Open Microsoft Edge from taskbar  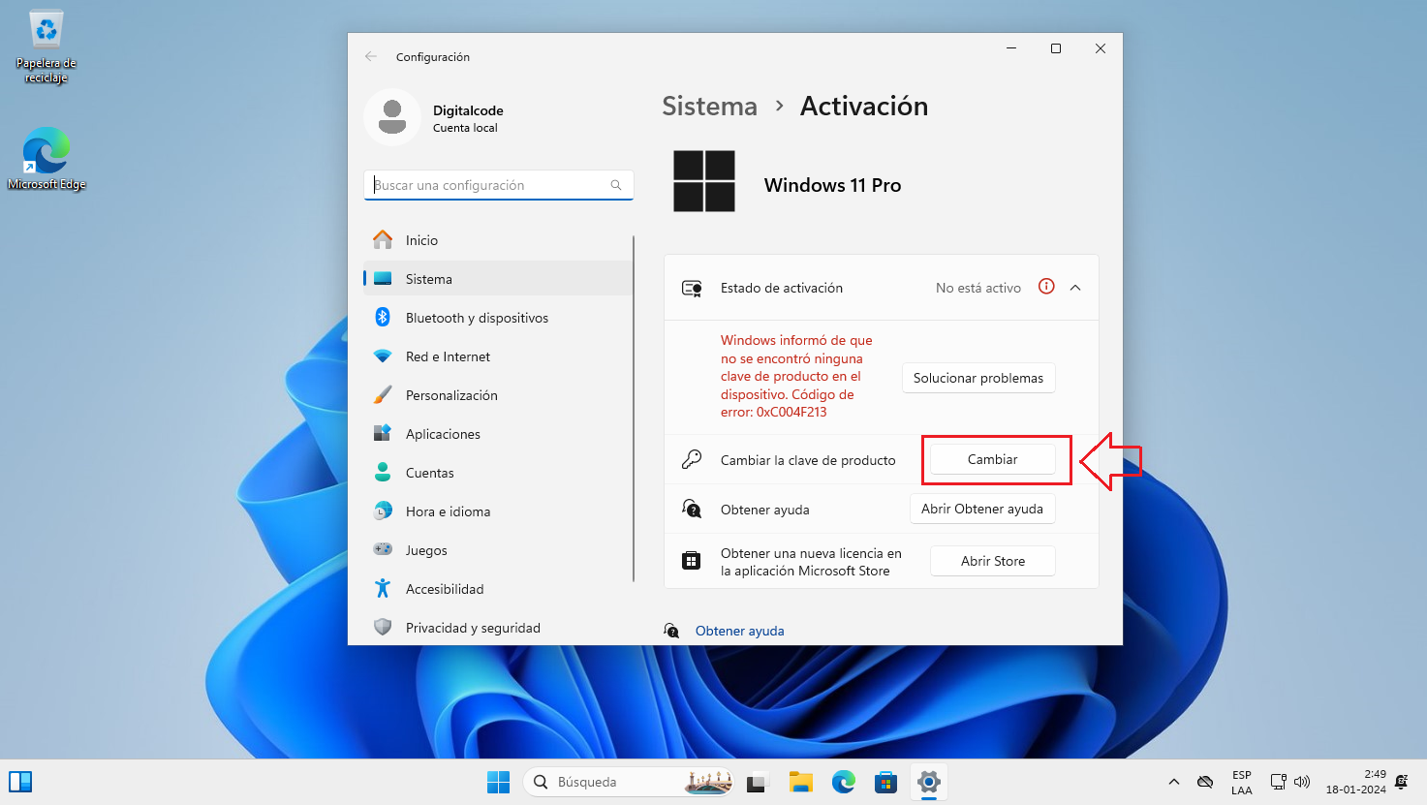[x=844, y=782]
